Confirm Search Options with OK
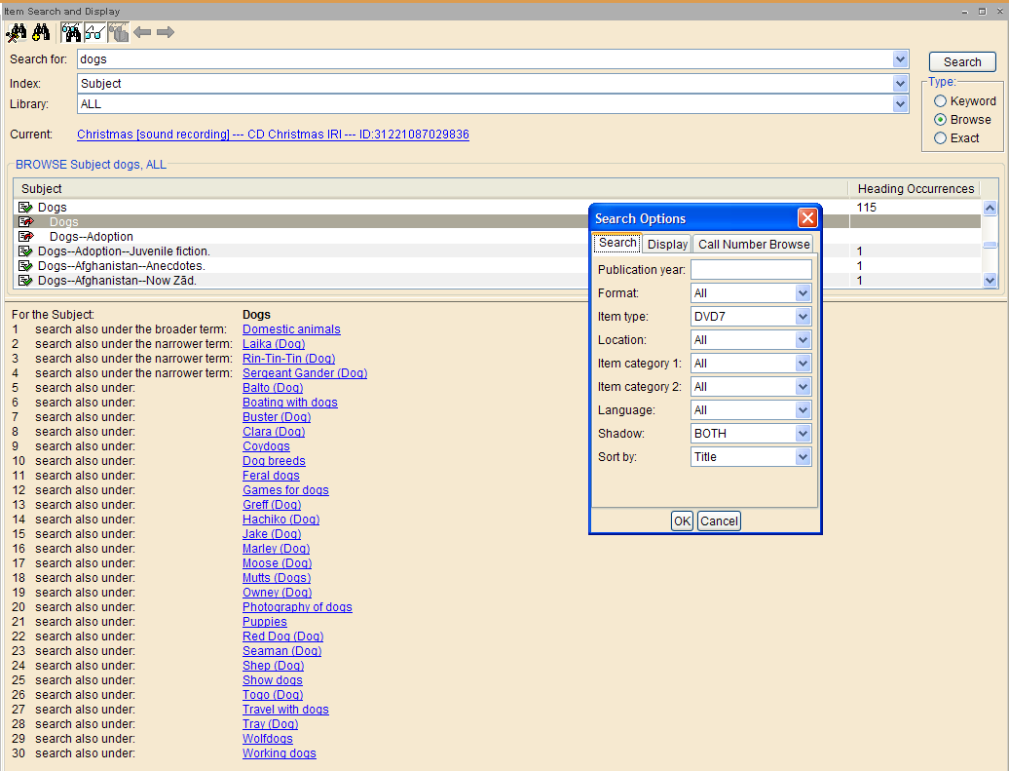Screen dimensions: 1009x771 click(x=682, y=521)
